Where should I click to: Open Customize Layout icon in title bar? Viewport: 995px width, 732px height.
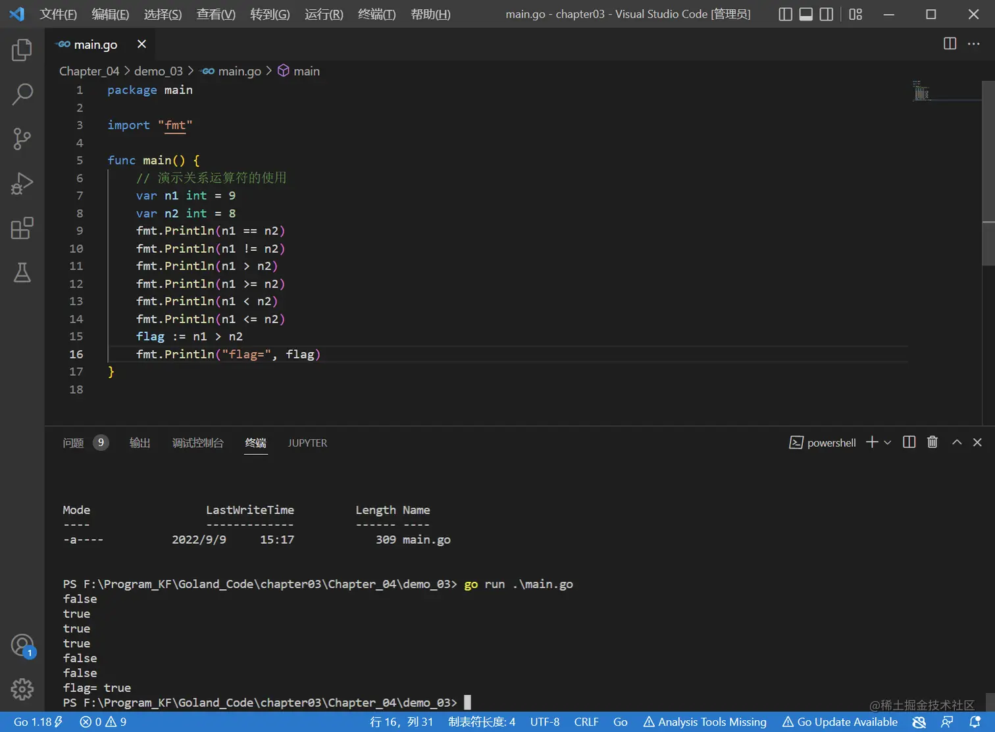855,14
